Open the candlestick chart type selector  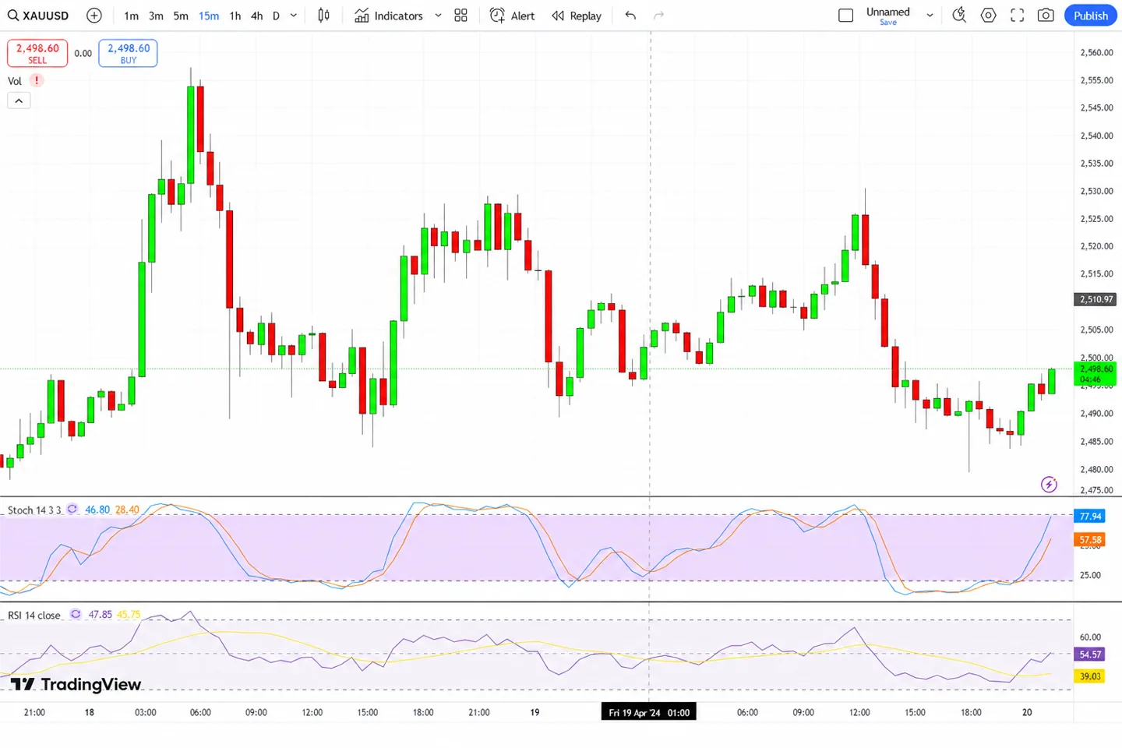click(x=323, y=16)
